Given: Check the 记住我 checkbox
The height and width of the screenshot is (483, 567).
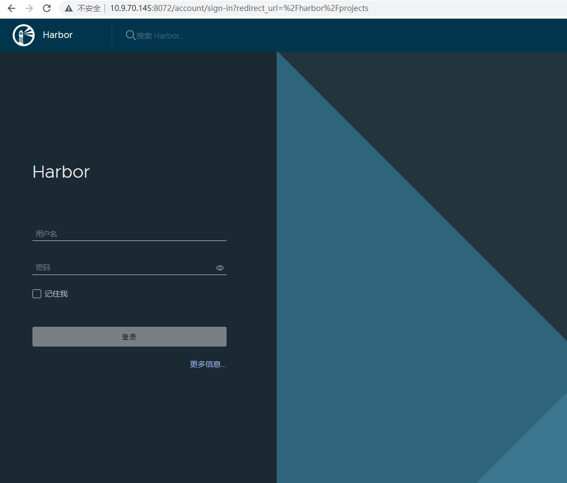Looking at the screenshot, I should 37,294.
